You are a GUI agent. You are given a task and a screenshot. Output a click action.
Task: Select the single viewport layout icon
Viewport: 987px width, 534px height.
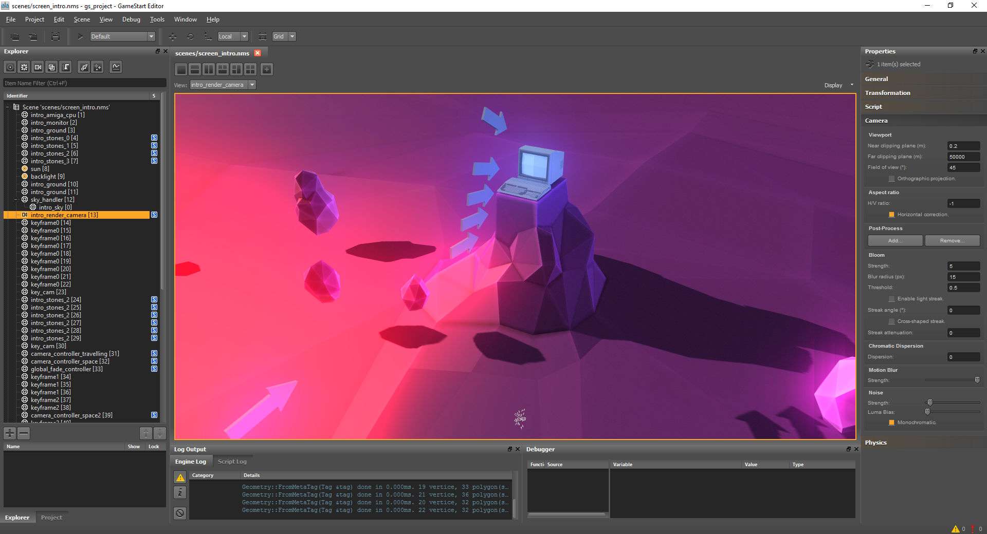pyautogui.click(x=181, y=69)
